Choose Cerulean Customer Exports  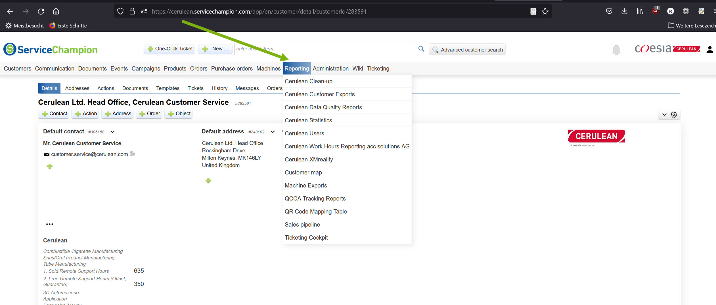(347, 94)
